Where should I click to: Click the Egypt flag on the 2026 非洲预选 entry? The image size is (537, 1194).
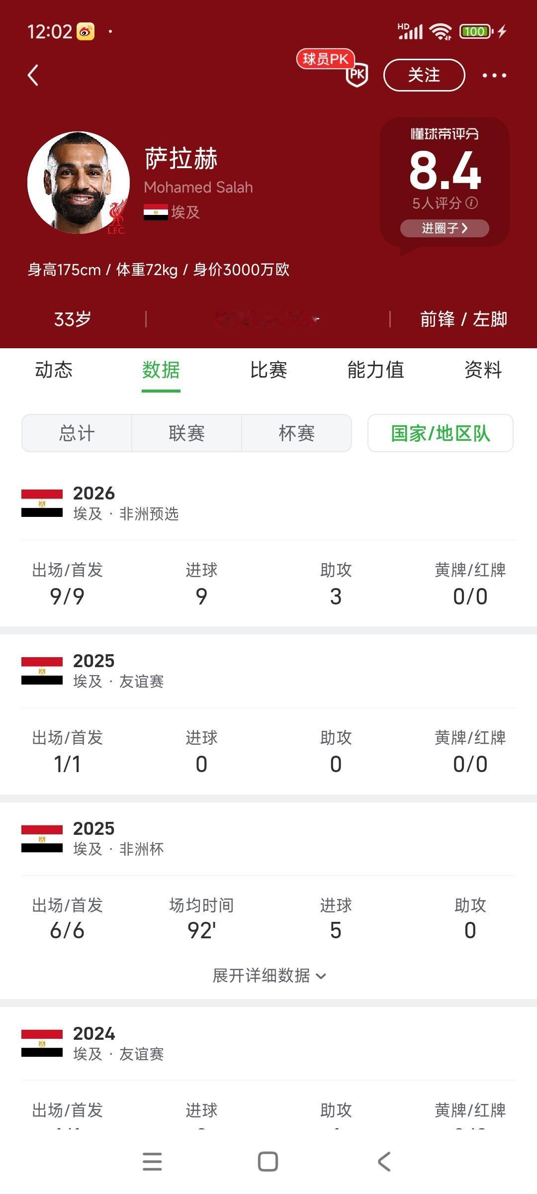click(x=42, y=502)
